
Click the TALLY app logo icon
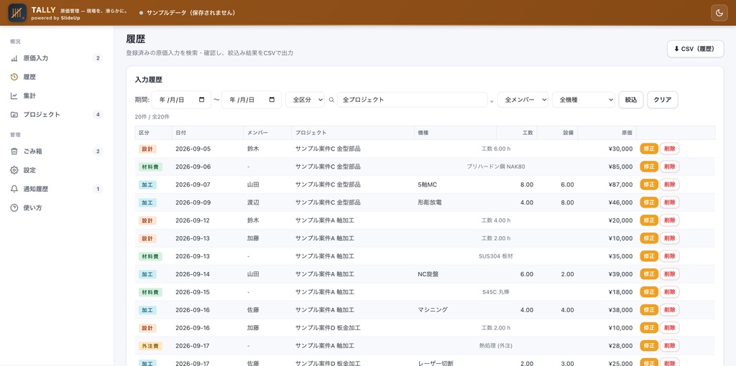coord(17,13)
